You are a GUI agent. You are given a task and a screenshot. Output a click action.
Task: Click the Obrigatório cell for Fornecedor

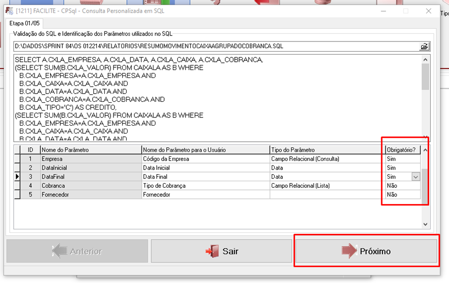pyautogui.click(x=402, y=194)
